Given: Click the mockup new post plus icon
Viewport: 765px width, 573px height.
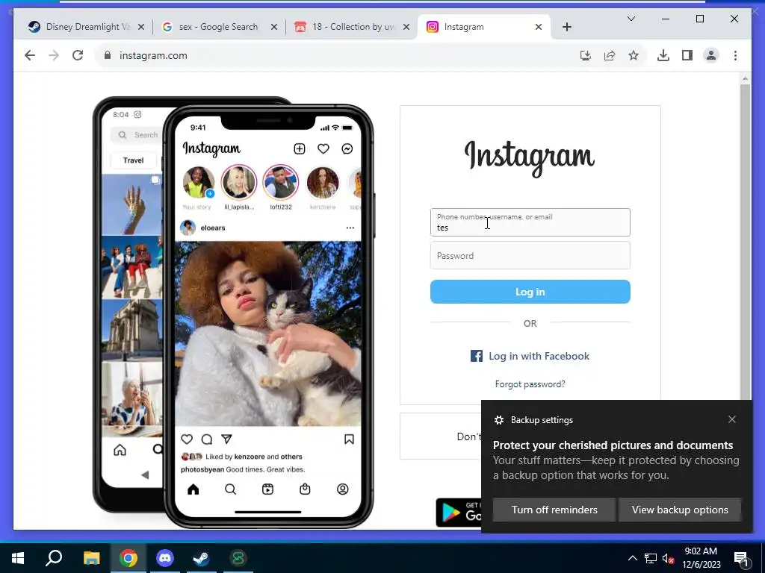Looking at the screenshot, I should pos(299,148).
